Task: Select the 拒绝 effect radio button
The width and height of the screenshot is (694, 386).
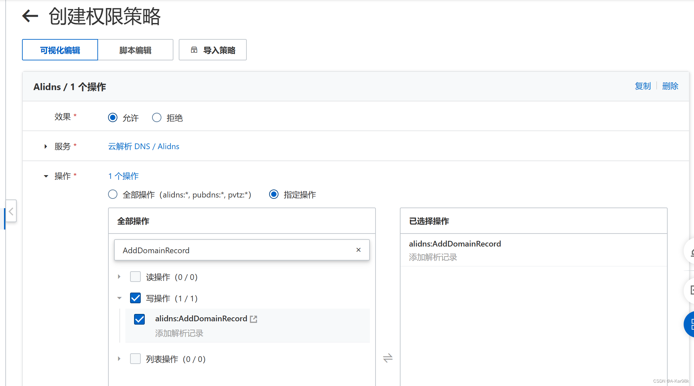Action: [x=157, y=117]
